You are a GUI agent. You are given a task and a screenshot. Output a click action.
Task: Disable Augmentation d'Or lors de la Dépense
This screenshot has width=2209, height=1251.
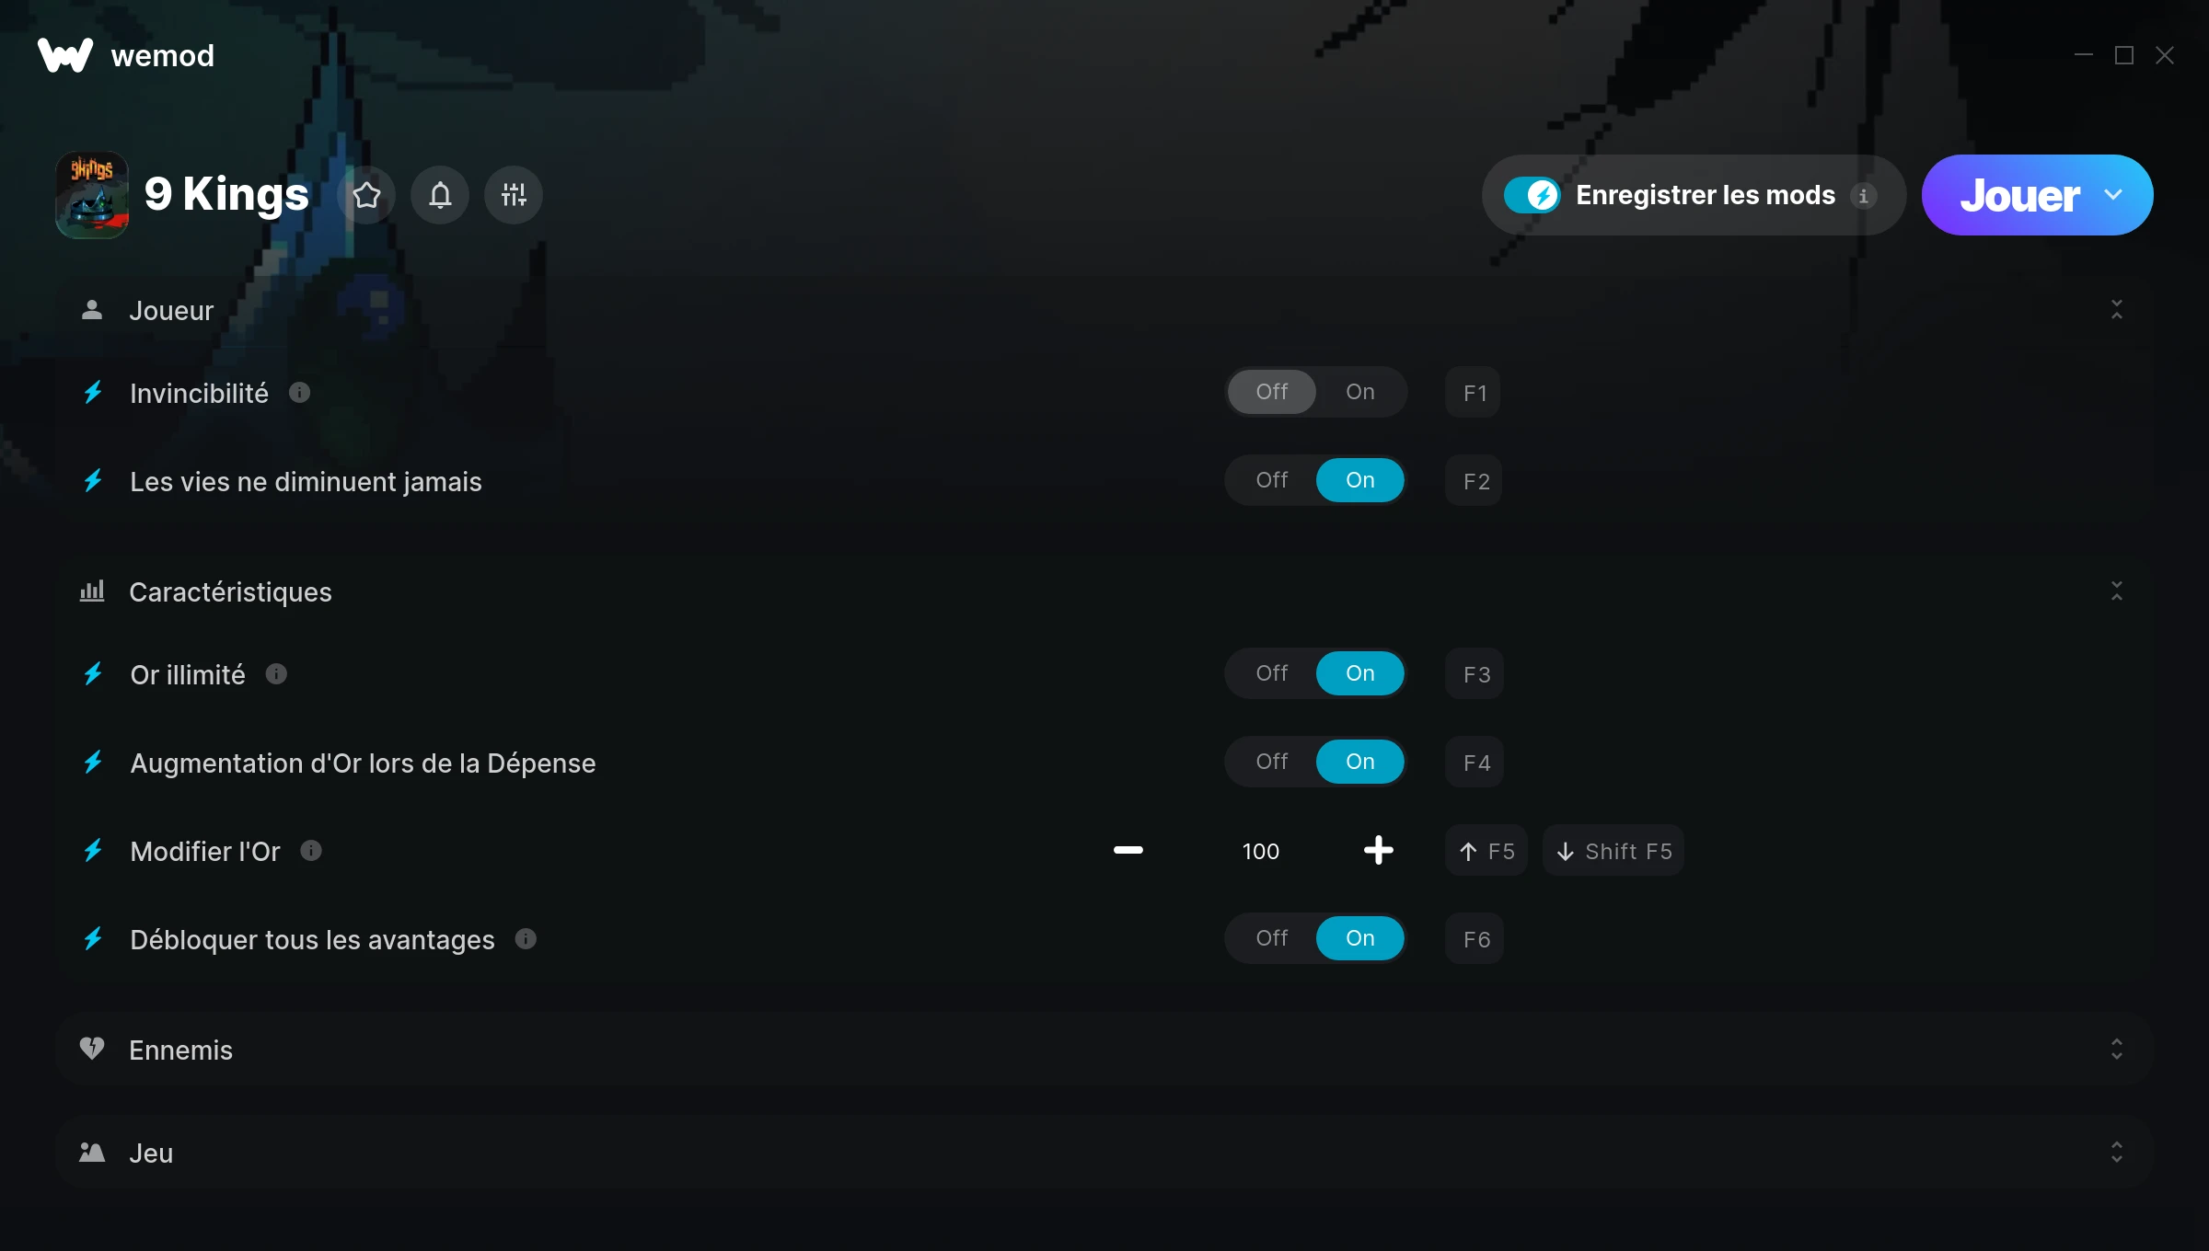1272,762
